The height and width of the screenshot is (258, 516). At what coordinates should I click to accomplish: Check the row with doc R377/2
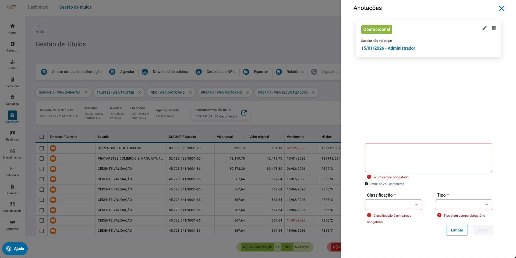(x=42, y=169)
